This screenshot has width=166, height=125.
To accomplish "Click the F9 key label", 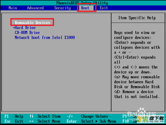I will [x=124, y=116].
